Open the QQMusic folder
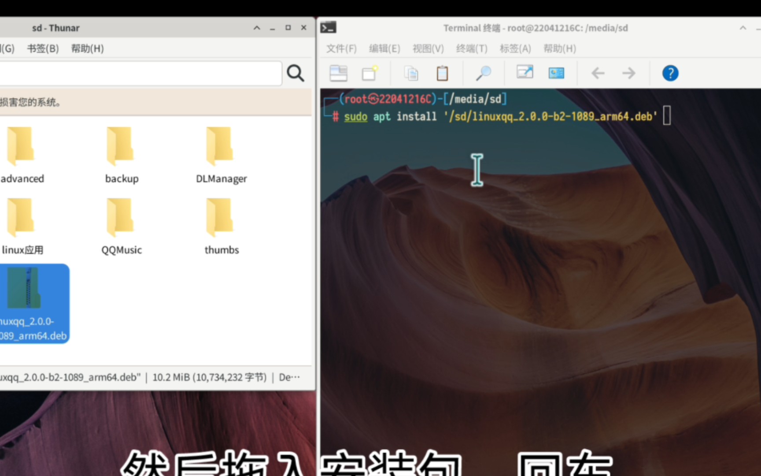The width and height of the screenshot is (761, 476). pos(122,227)
